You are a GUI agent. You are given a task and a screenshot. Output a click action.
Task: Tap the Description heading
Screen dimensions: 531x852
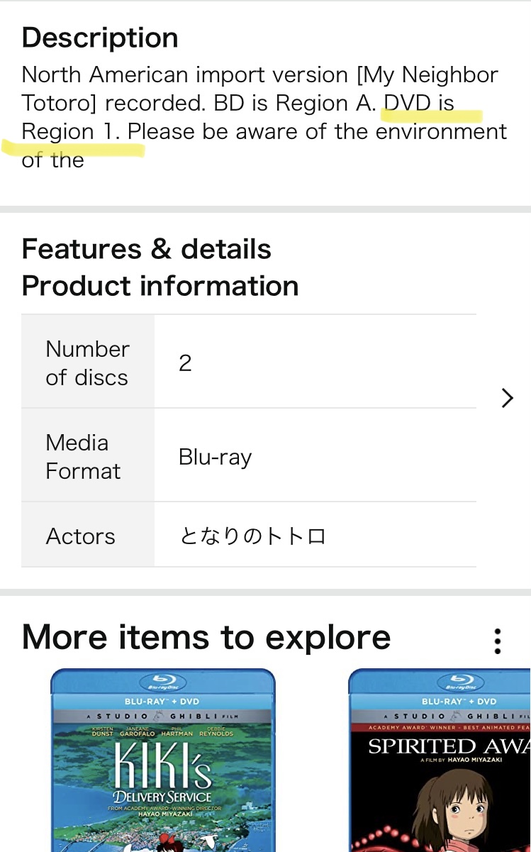tap(100, 38)
